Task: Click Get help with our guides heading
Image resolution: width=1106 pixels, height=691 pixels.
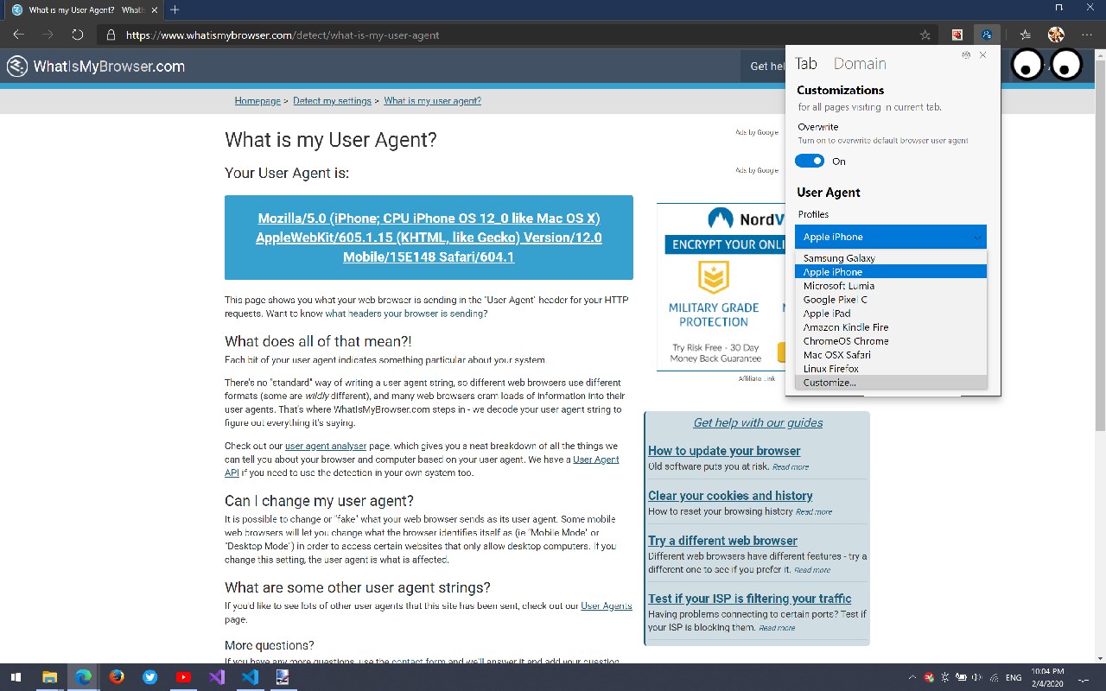Action: coord(758,422)
